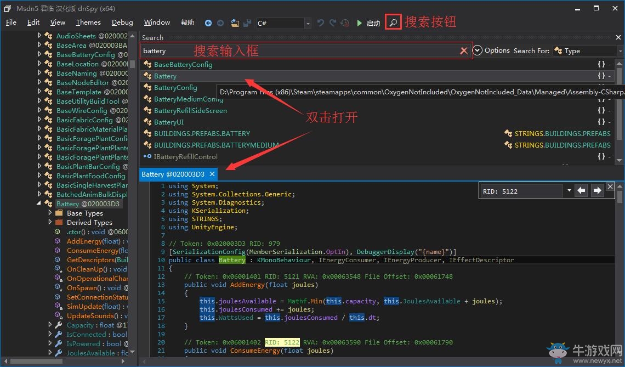Expand the JoulesAvailable property node

tap(50, 353)
